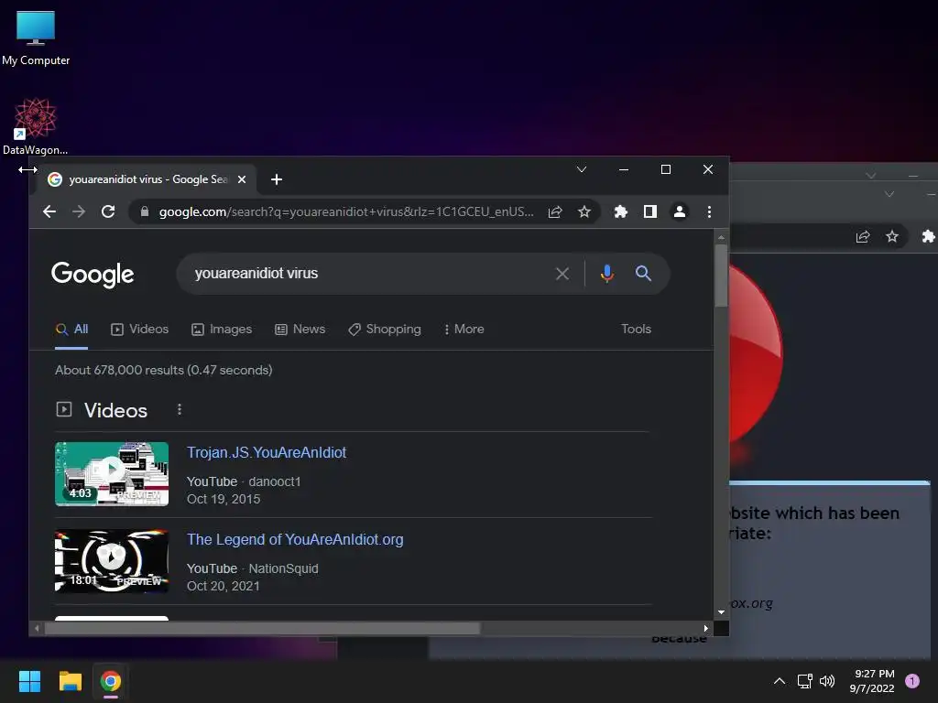Go back in the Chrome front window
Screen dimensions: 938x703
pos(49,211)
